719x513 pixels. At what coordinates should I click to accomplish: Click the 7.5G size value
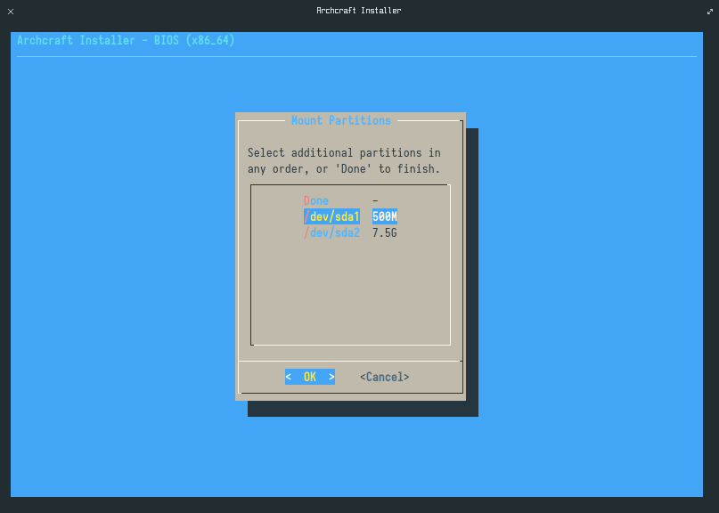pyautogui.click(x=384, y=232)
